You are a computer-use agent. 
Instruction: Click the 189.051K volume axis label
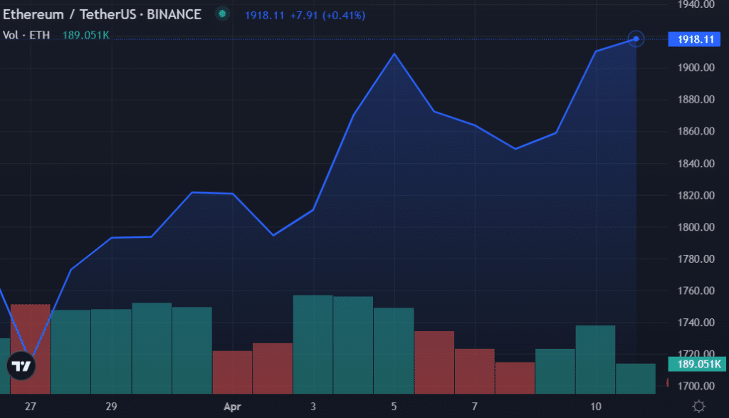(697, 364)
